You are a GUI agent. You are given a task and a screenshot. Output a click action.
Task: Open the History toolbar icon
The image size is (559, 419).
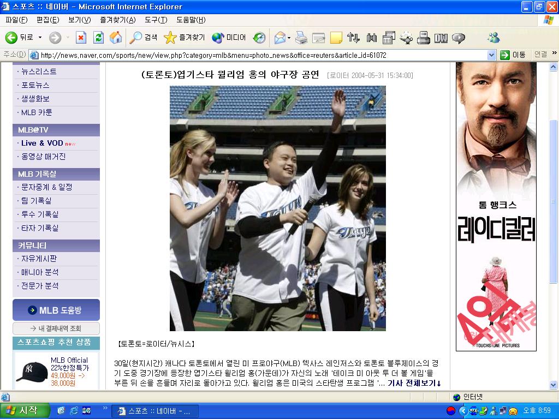pos(259,38)
